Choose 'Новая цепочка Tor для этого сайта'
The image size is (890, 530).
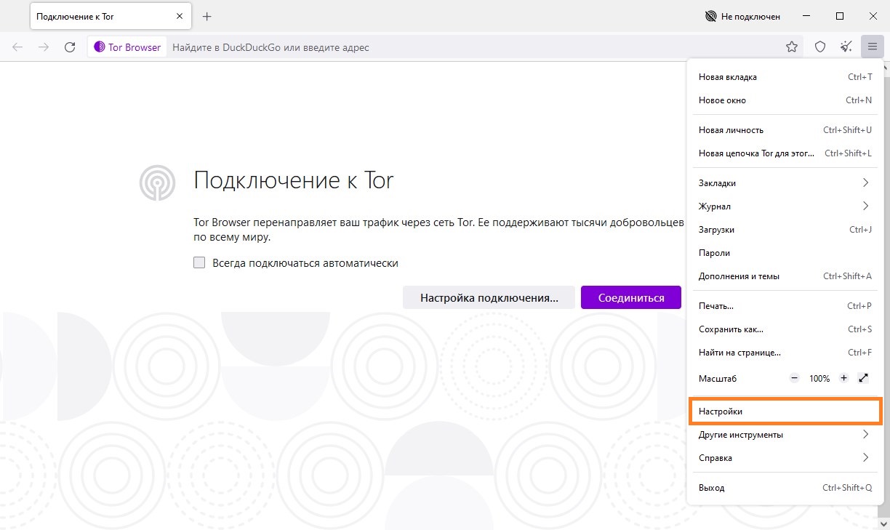pos(784,153)
